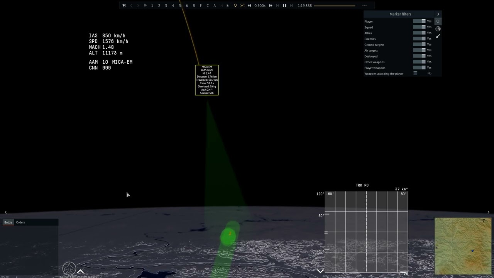Select camera view 2
Screen dimensions: 494x278
pos(159,5)
